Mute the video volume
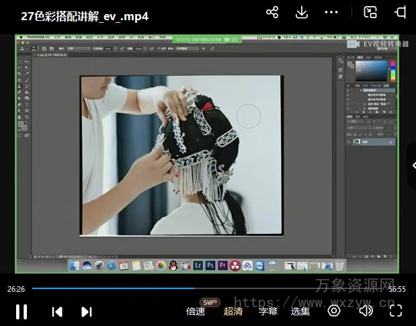This screenshot has height=326, width=416. (366, 311)
